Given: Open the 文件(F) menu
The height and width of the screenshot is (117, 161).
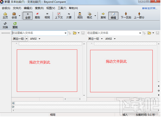Looking at the screenshot, I should point(17,8).
